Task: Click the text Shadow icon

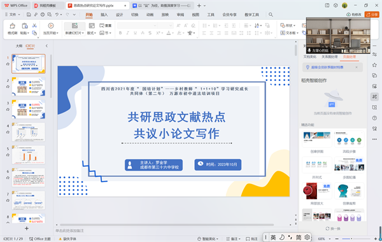Action: (x=143, y=33)
